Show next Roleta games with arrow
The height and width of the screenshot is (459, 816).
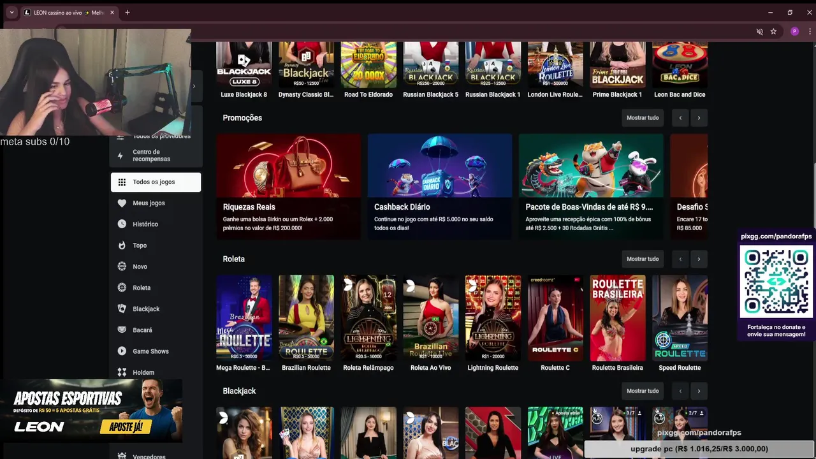[699, 259]
